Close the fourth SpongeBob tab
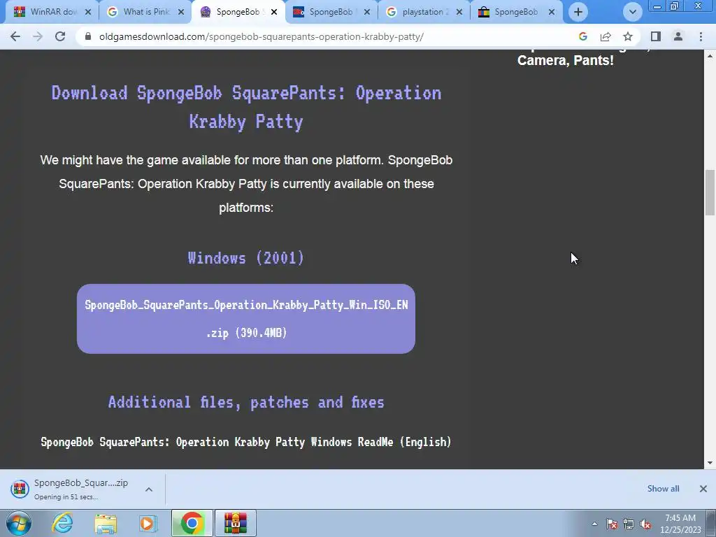This screenshot has height=537, width=716. [x=367, y=12]
